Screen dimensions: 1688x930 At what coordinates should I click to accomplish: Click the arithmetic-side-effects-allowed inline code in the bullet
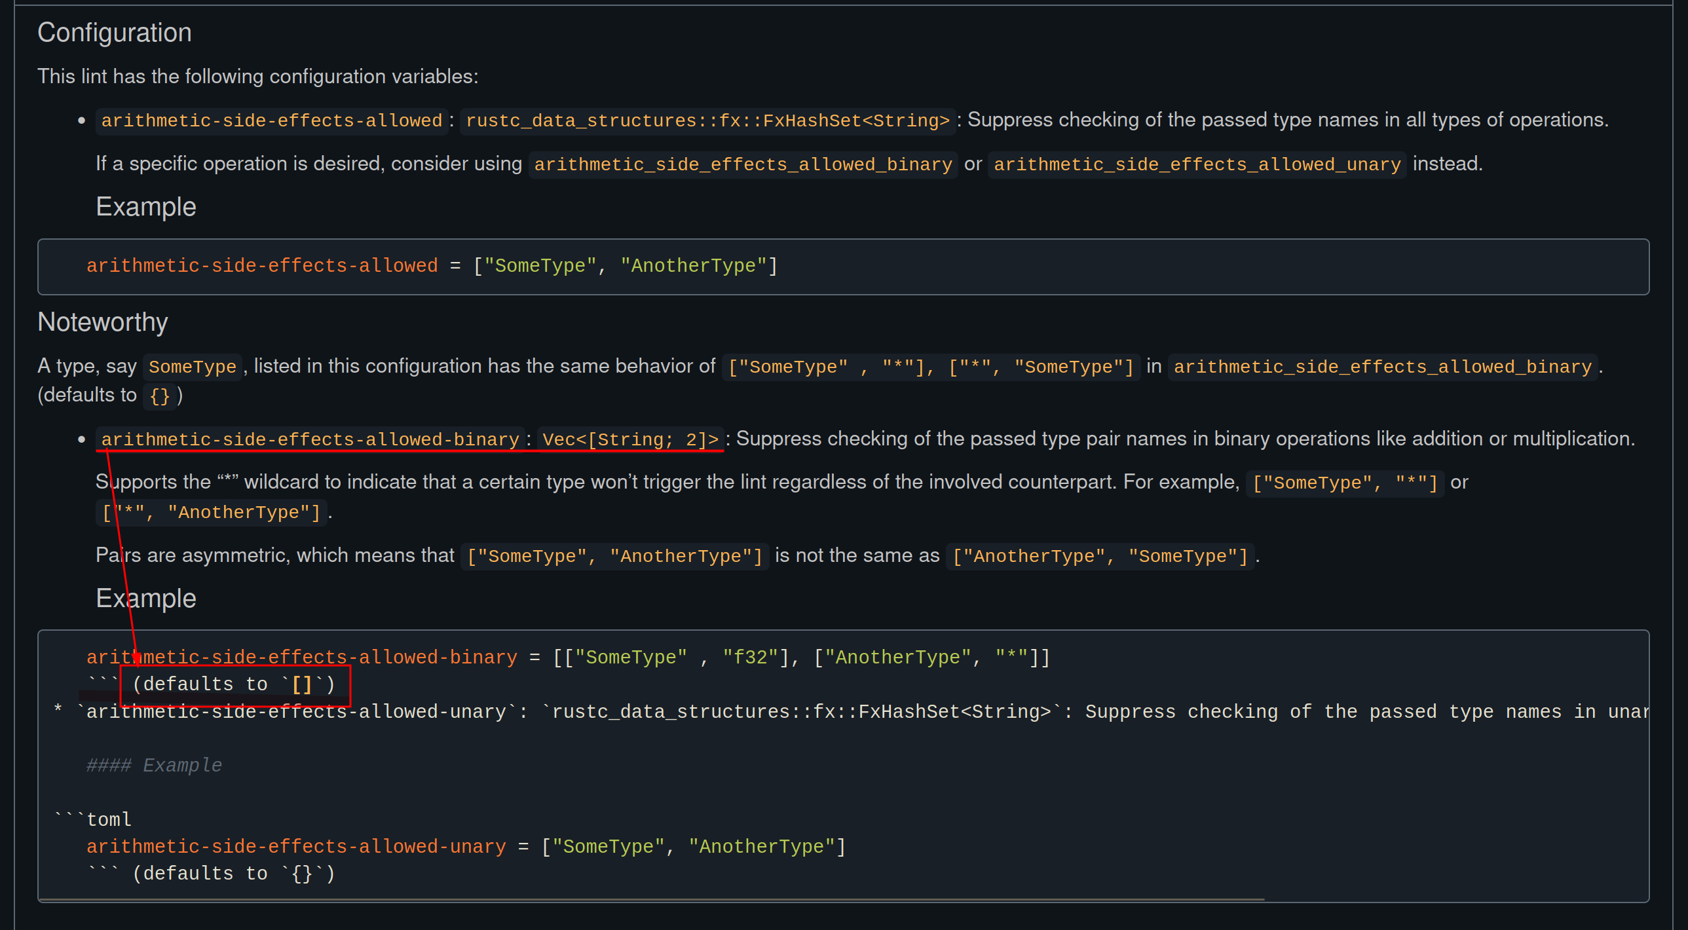click(271, 121)
